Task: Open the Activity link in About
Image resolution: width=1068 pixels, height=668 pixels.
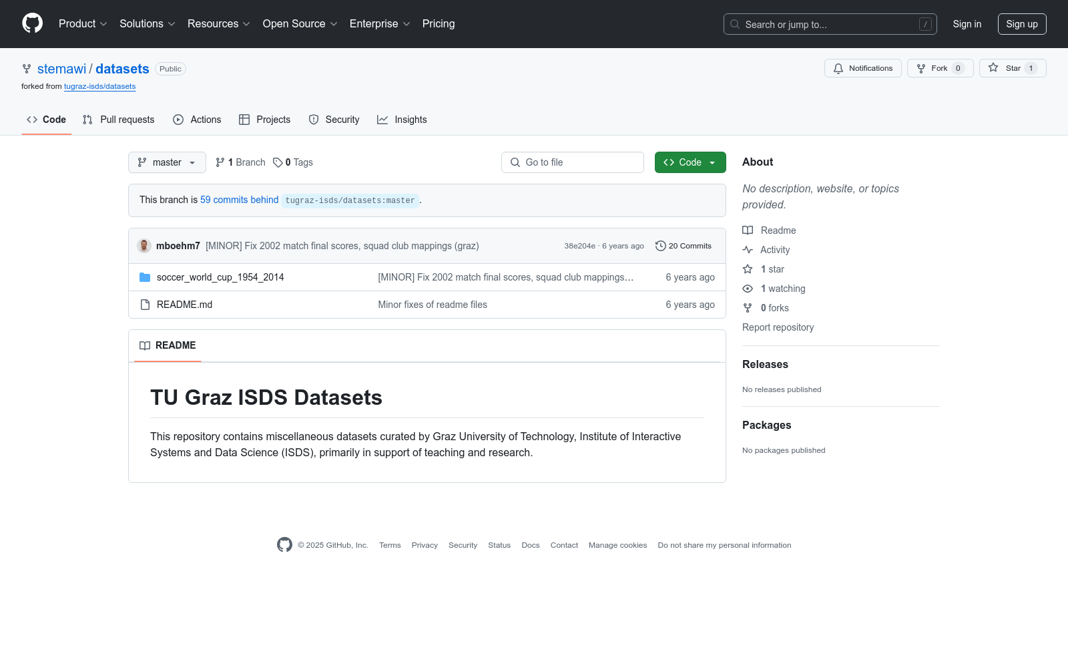Action: click(766, 250)
